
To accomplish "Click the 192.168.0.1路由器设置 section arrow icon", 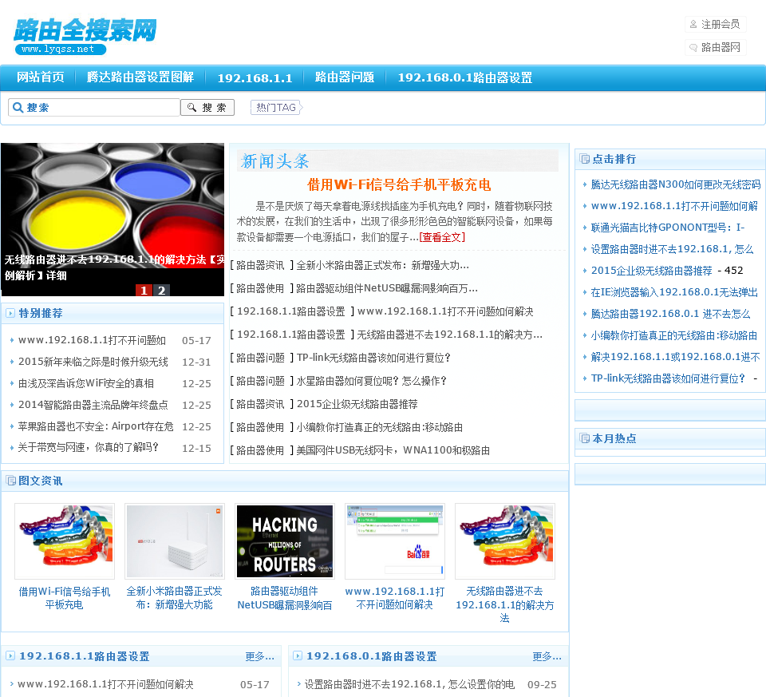I will click(x=298, y=656).
